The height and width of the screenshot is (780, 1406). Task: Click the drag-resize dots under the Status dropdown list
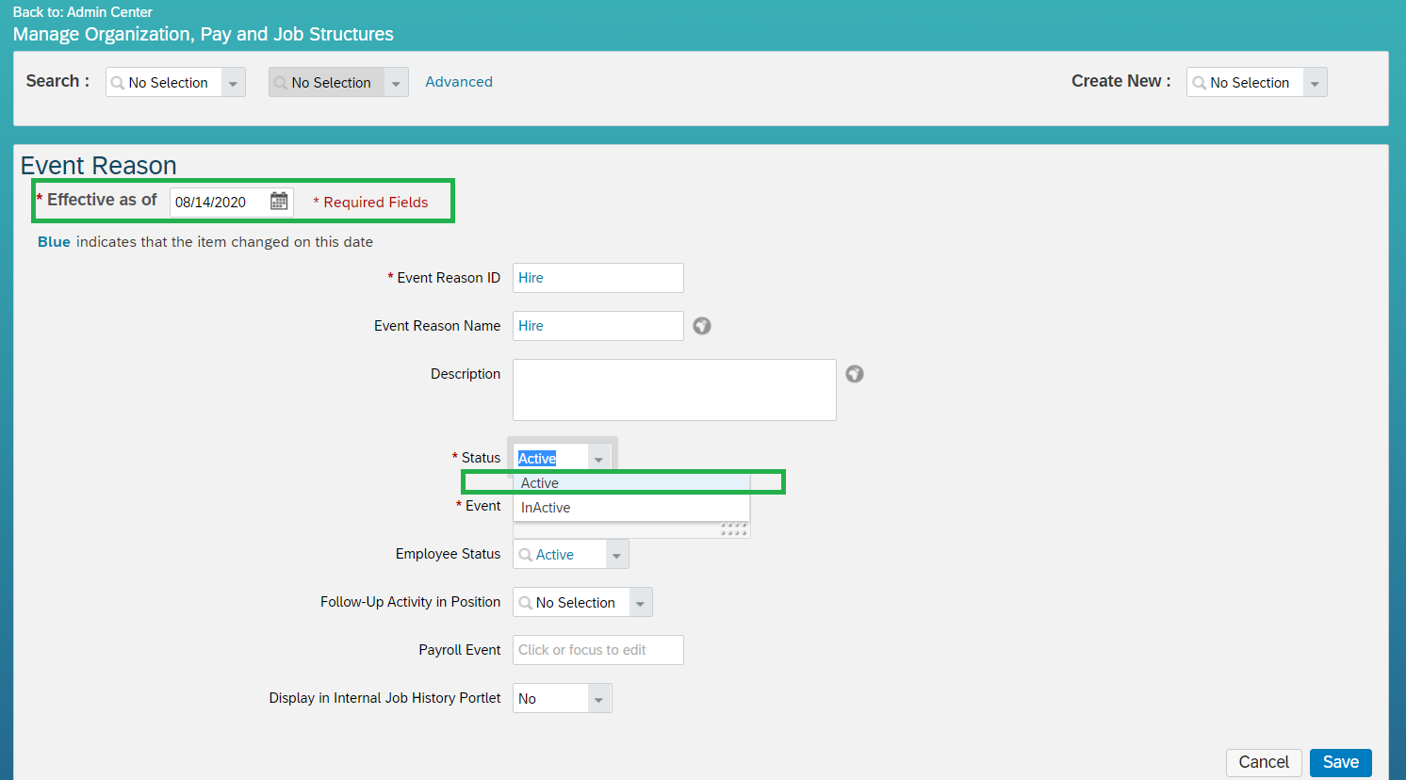point(734,529)
